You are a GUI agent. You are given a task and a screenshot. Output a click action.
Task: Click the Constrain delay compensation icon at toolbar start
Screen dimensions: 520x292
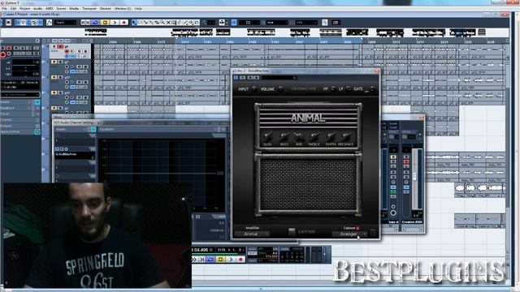pos(9,23)
